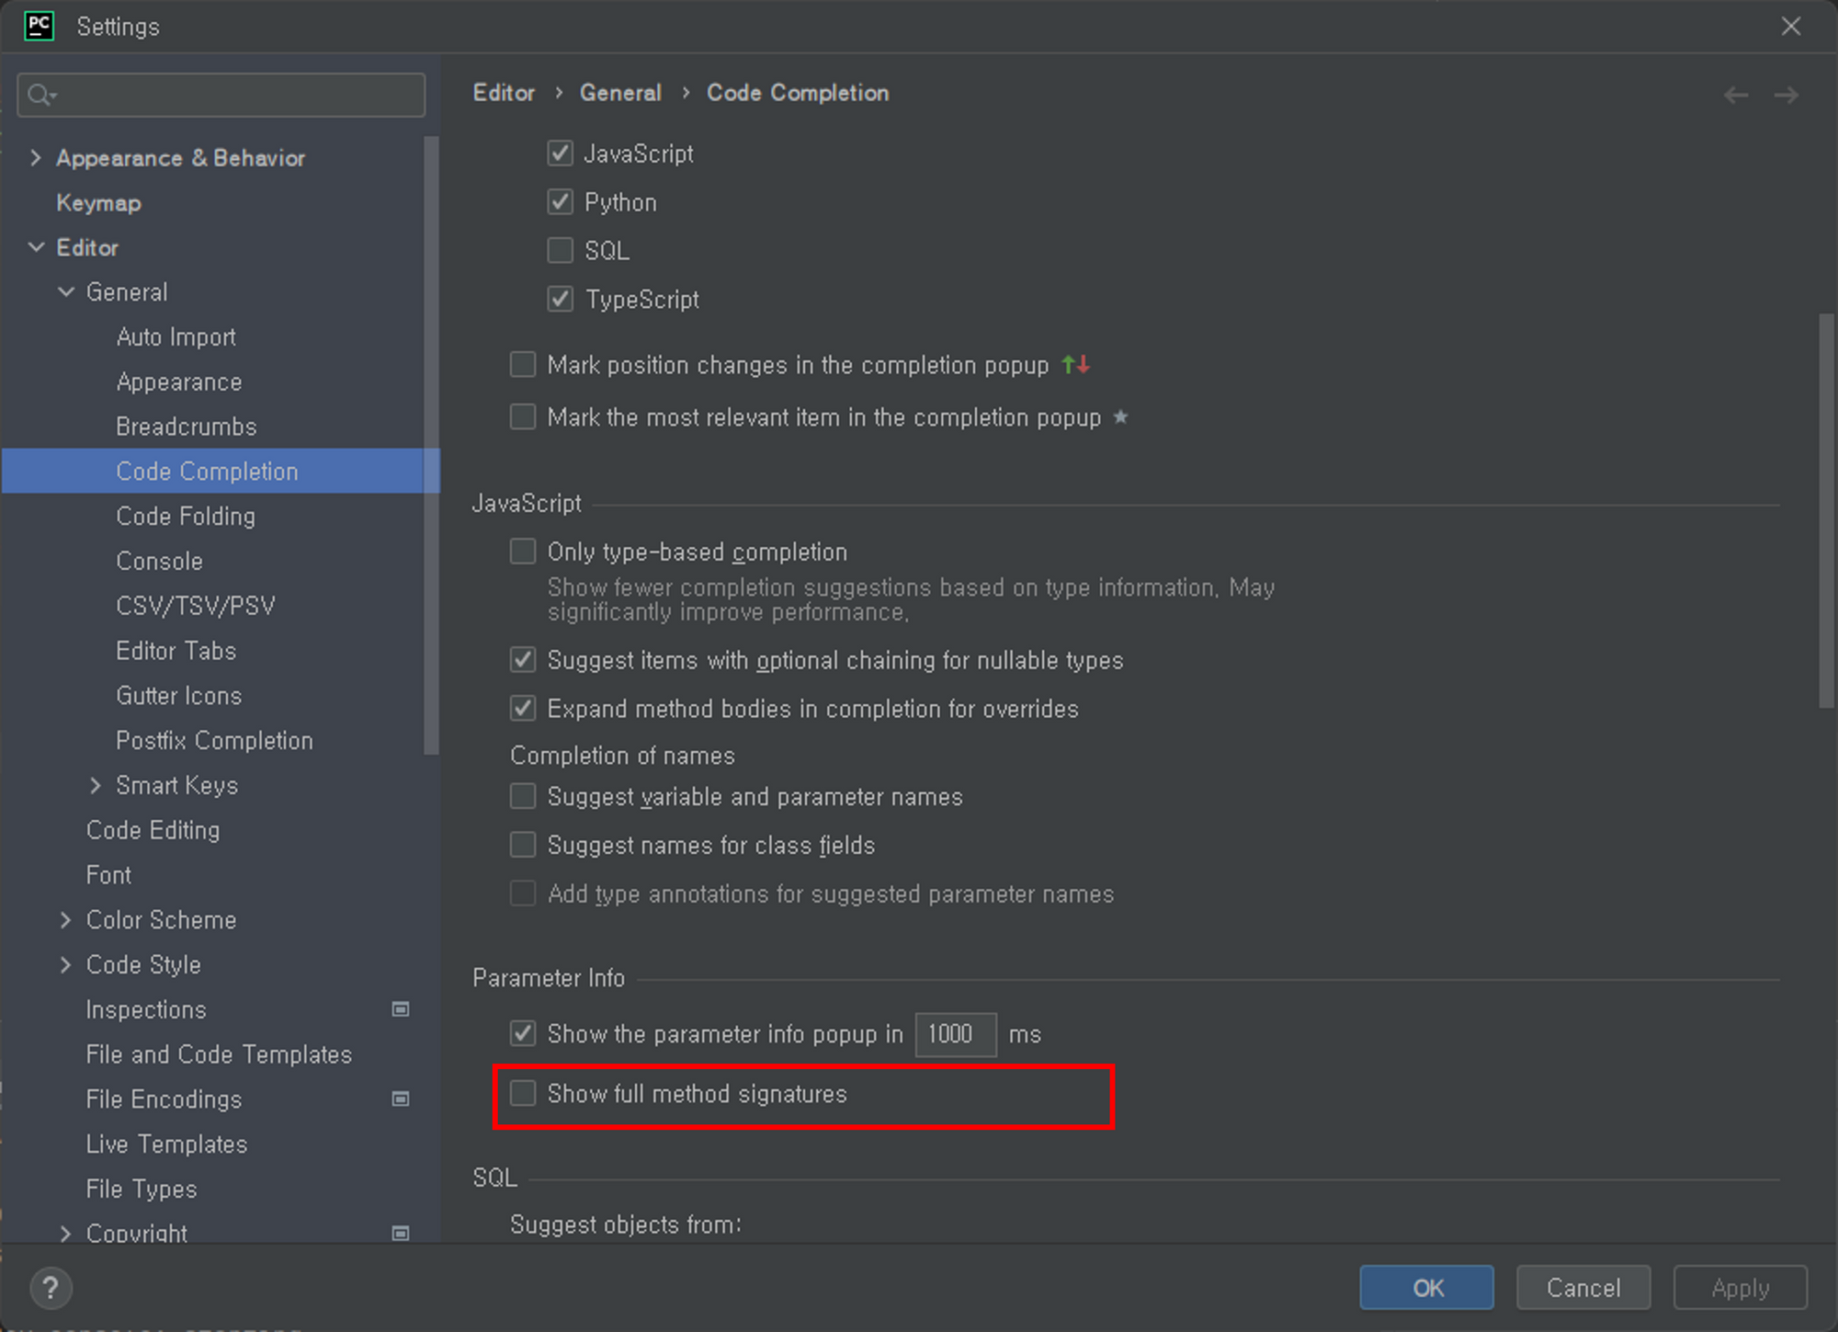The height and width of the screenshot is (1332, 1838).
Task: Expand the Appearance and Behavior section
Action: (34, 157)
